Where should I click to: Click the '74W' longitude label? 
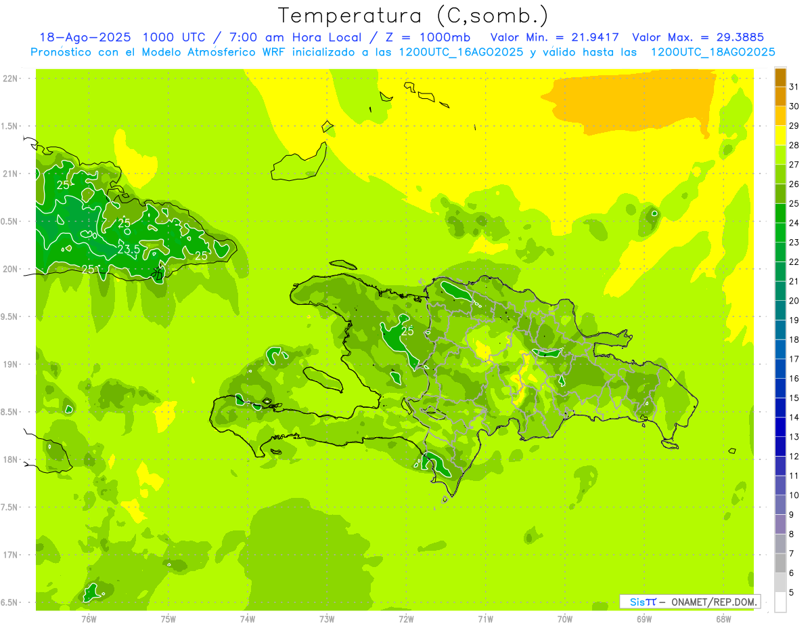point(248,619)
